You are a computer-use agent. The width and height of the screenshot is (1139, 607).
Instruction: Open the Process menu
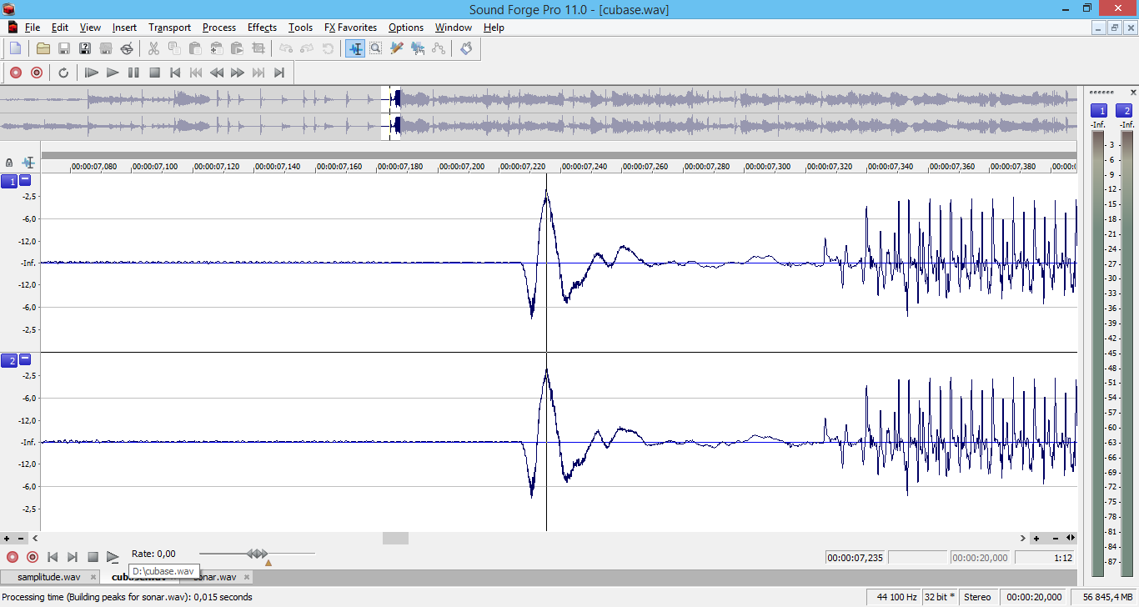pos(219,28)
